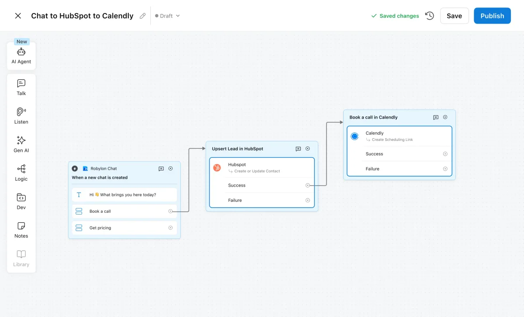Image resolution: width=524 pixels, height=317 pixels.
Task: Click the Saved changes status indicator
Action: [x=395, y=16]
